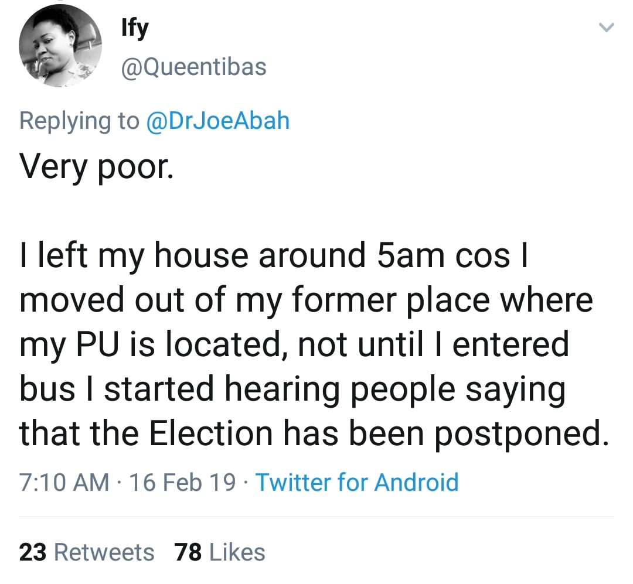Screen dimensions: 633x584
Task: Click the 7:10 AM timestamp
Action: (x=64, y=482)
